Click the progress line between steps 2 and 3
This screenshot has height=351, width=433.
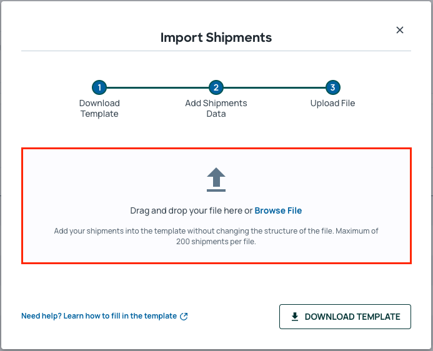[274, 87]
